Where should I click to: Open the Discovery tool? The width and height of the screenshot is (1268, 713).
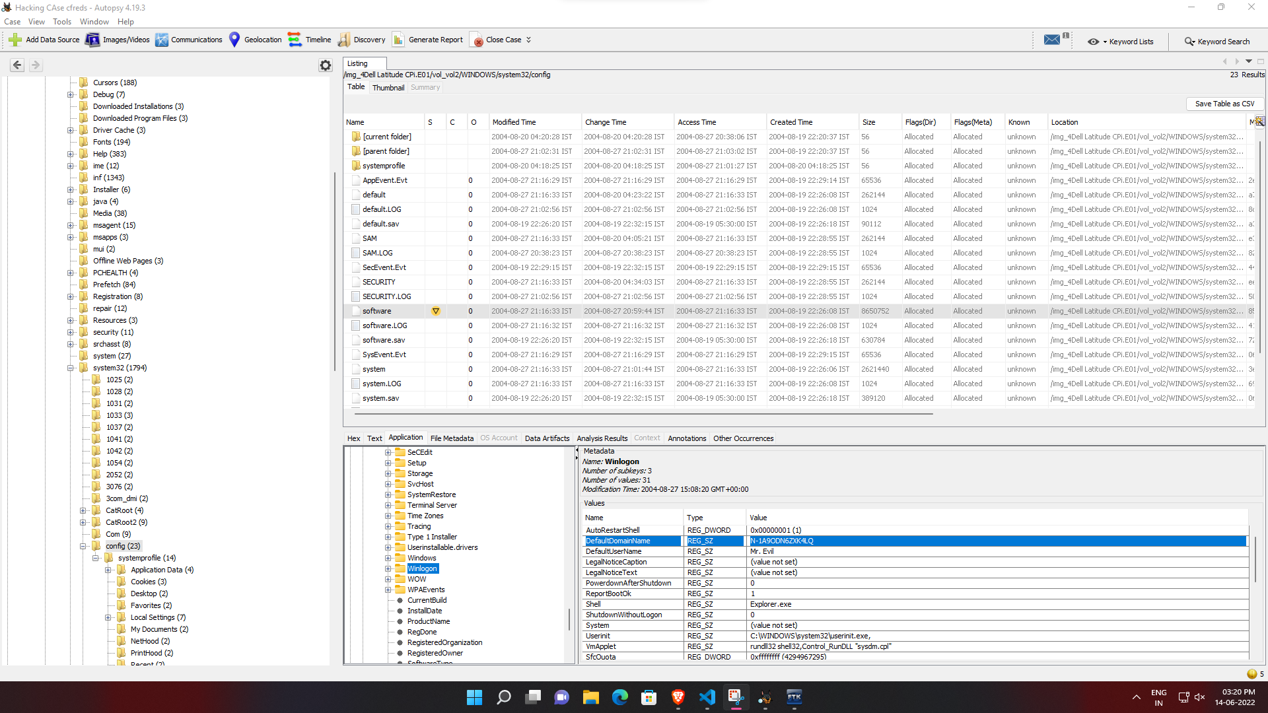tap(361, 40)
